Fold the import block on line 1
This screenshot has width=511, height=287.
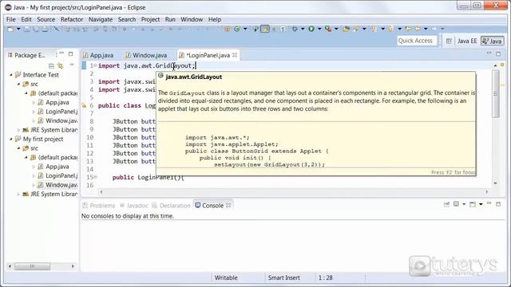(x=95, y=65)
